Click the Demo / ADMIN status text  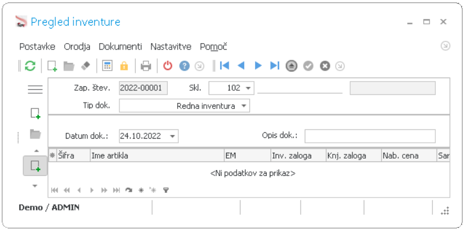49,208
